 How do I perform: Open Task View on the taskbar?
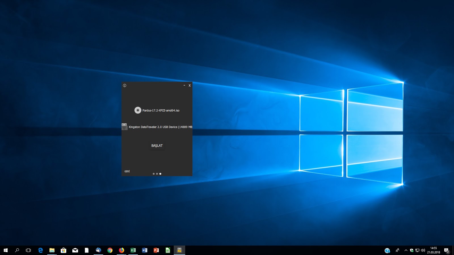point(28,250)
